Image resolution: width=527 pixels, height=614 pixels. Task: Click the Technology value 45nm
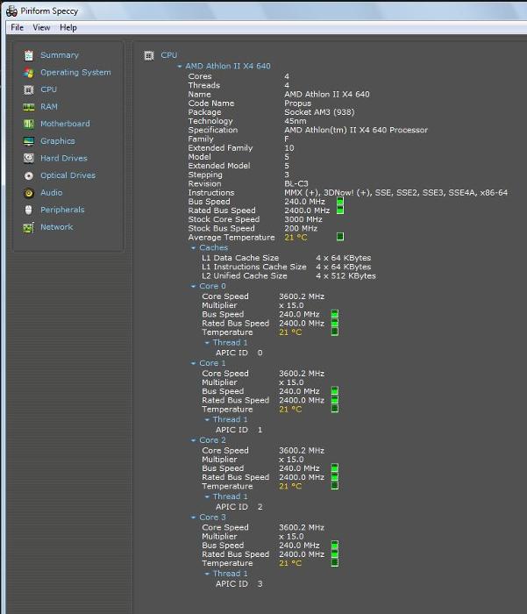[x=296, y=121]
